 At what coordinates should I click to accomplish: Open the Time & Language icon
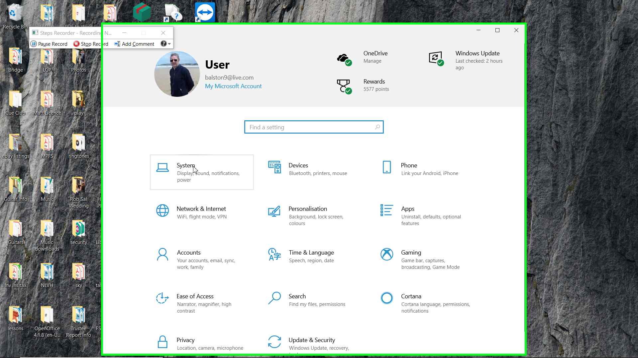click(274, 254)
